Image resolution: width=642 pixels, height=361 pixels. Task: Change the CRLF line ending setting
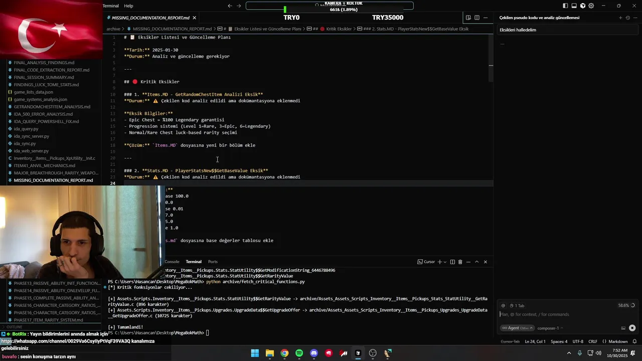point(593,341)
